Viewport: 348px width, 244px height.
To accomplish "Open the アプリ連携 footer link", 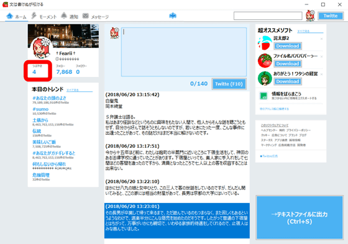I will tap(281, 140).
